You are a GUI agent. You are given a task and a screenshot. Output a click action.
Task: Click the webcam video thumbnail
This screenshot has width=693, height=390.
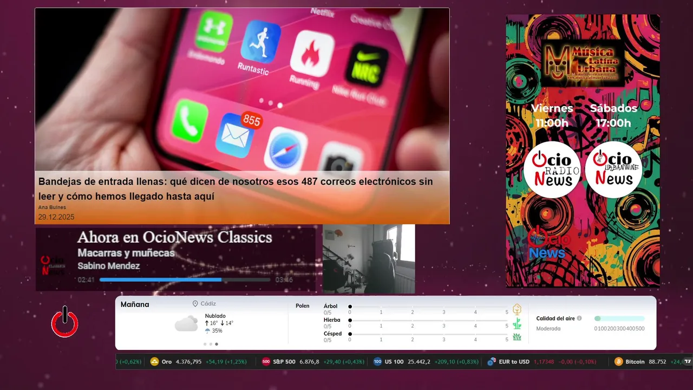pyautogui.click(x=369, y=259)
